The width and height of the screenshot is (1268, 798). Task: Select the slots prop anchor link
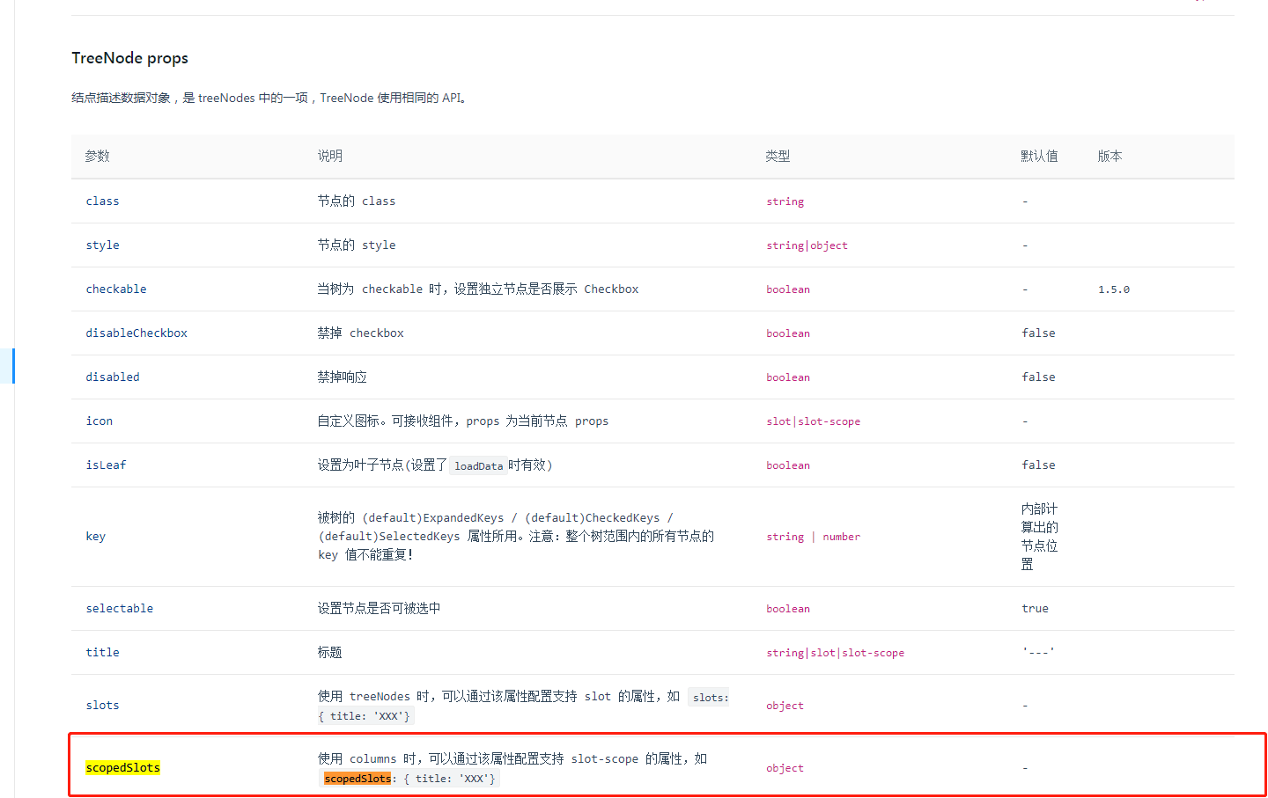[x=102, y=705]
